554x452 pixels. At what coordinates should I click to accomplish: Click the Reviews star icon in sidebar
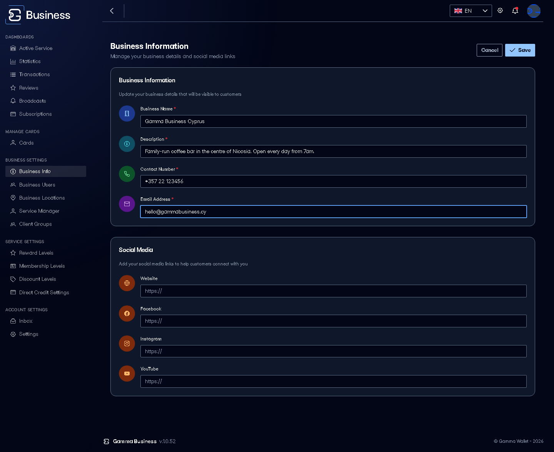click(x=13, y=88)
